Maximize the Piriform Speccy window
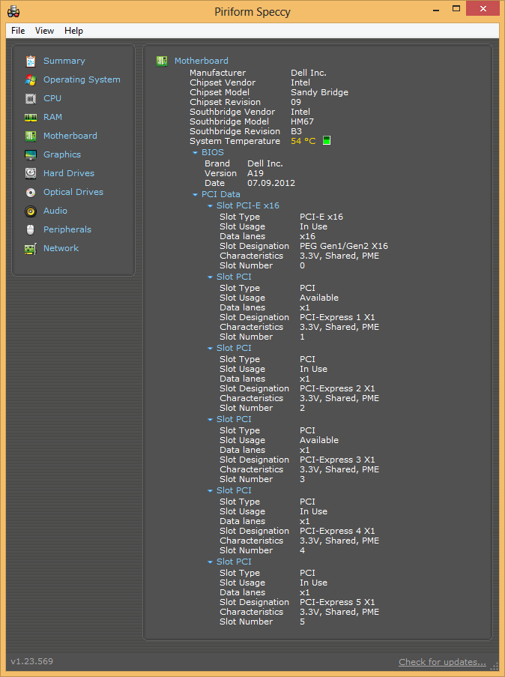This screenshot has height=677, width=505. [456, 9]
